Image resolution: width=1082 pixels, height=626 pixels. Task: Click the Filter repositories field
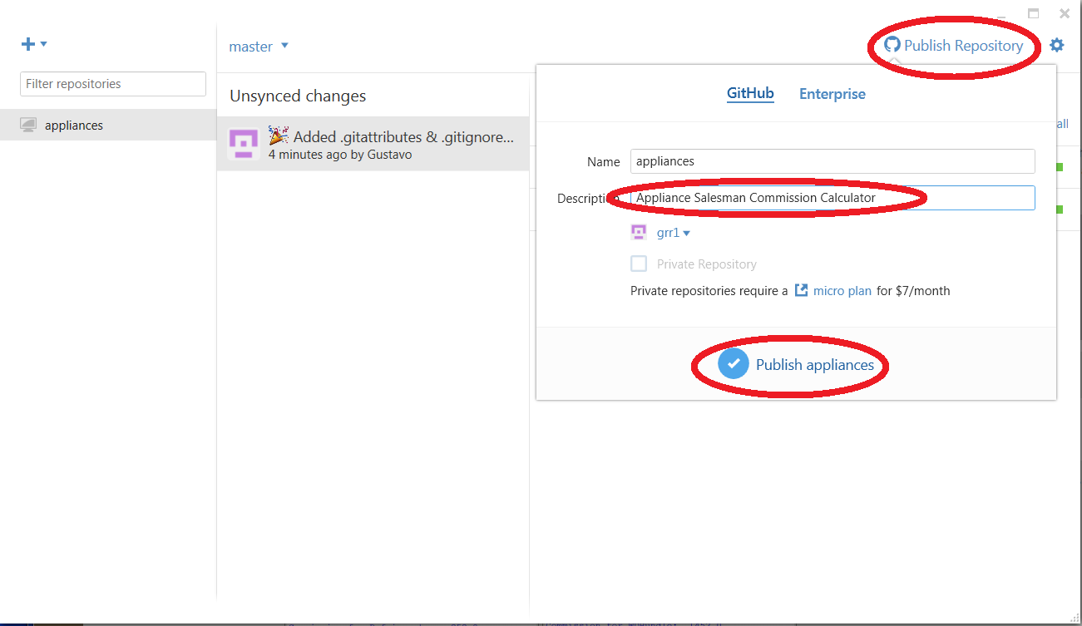[x=113, y=84]
